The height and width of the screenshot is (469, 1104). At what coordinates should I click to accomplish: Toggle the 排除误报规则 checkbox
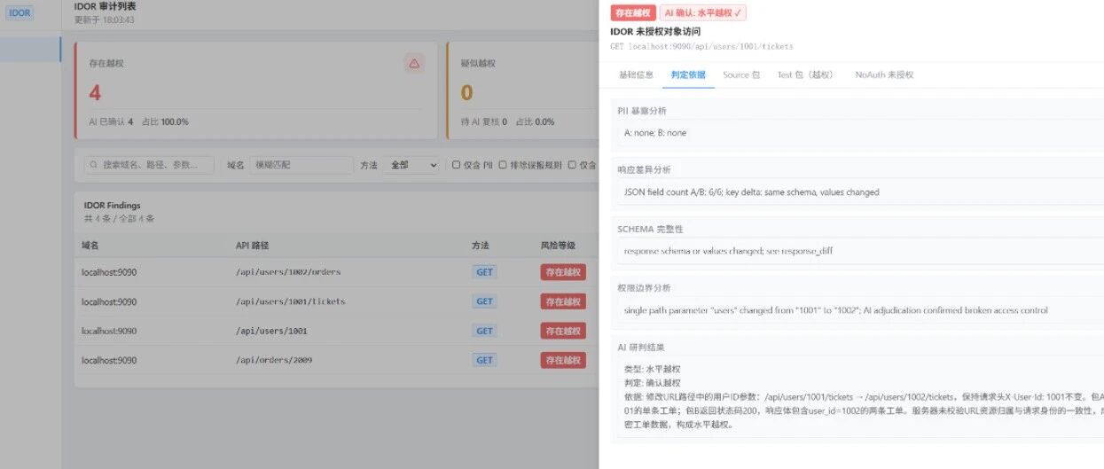coord(503,165)
